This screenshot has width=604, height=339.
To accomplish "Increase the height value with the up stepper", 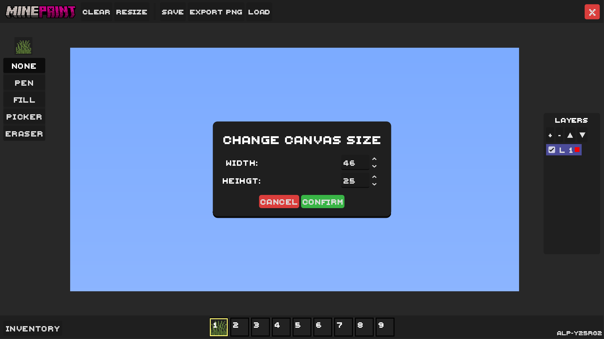I will tap(374, 177).
